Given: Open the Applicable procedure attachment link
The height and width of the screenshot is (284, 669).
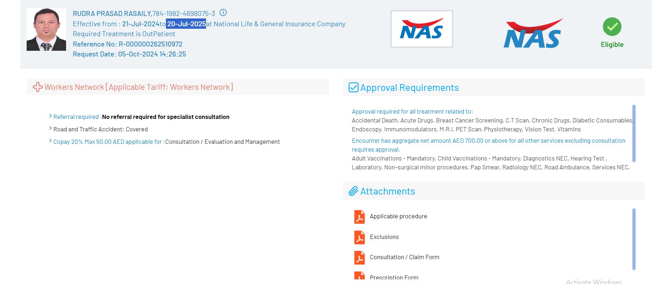Looking at the screenshot, I should [398, 216].
